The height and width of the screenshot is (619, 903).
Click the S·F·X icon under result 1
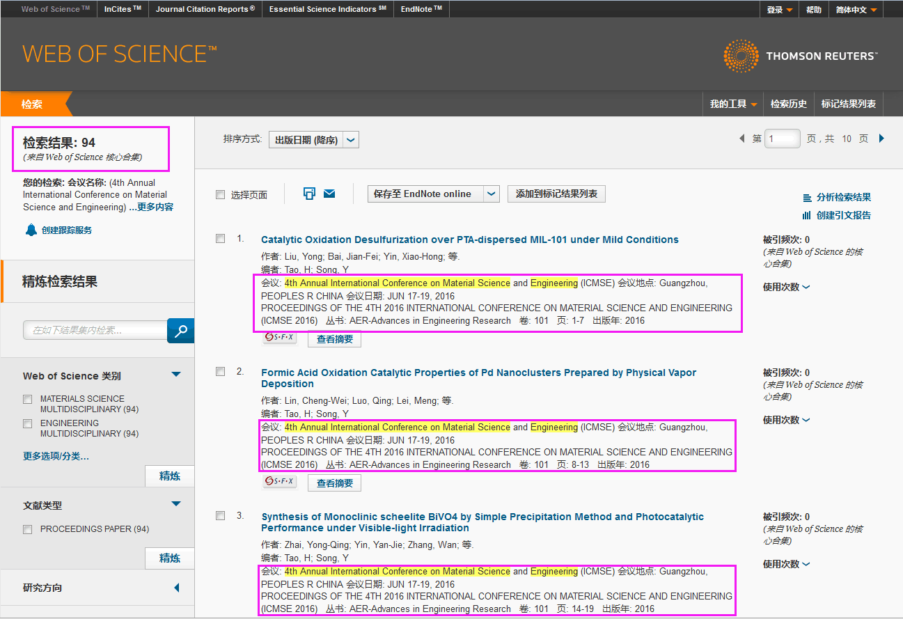(x=280, y=338)
